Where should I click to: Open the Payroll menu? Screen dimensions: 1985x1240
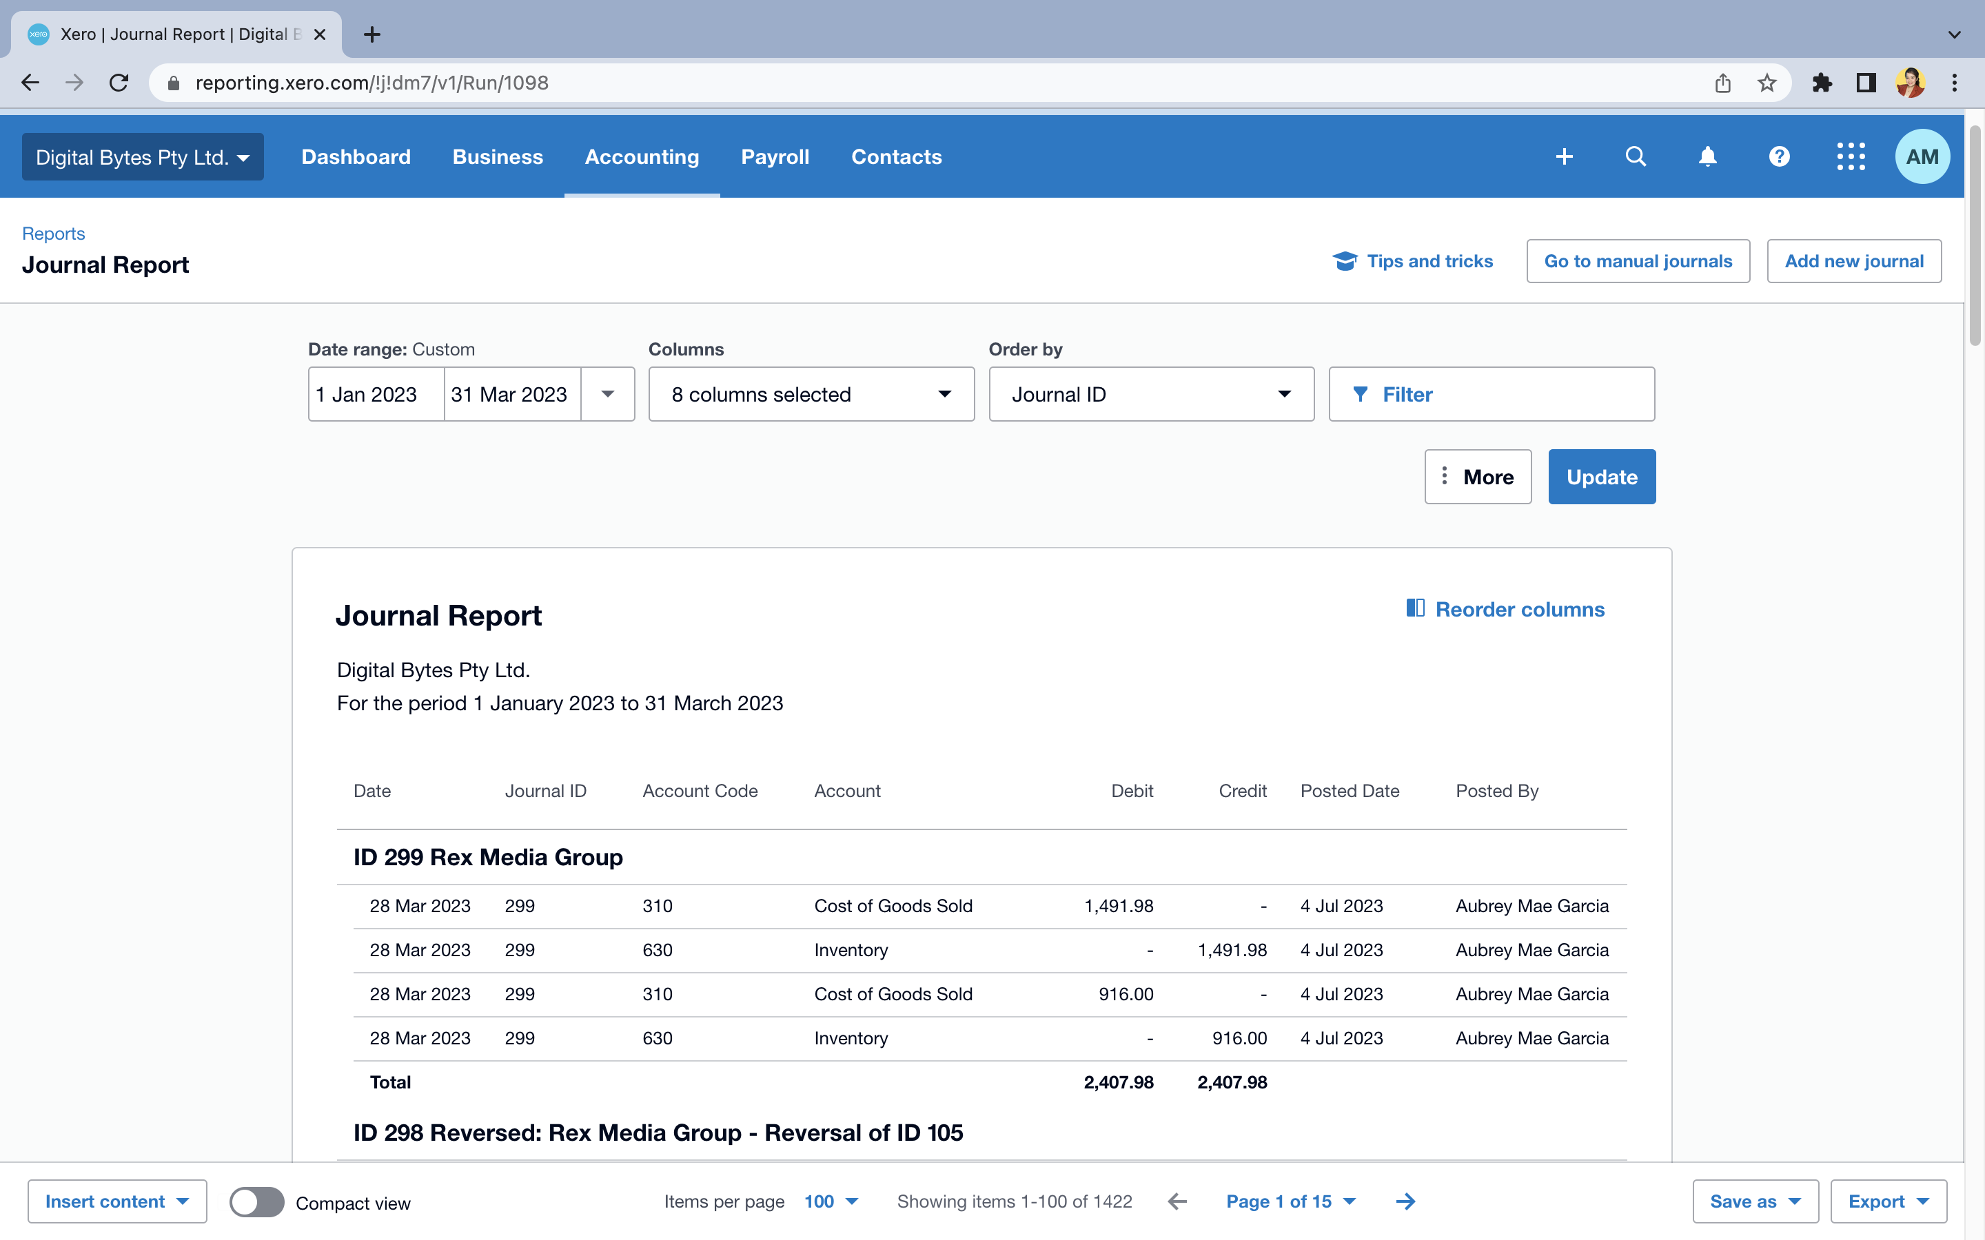point(774,156)
